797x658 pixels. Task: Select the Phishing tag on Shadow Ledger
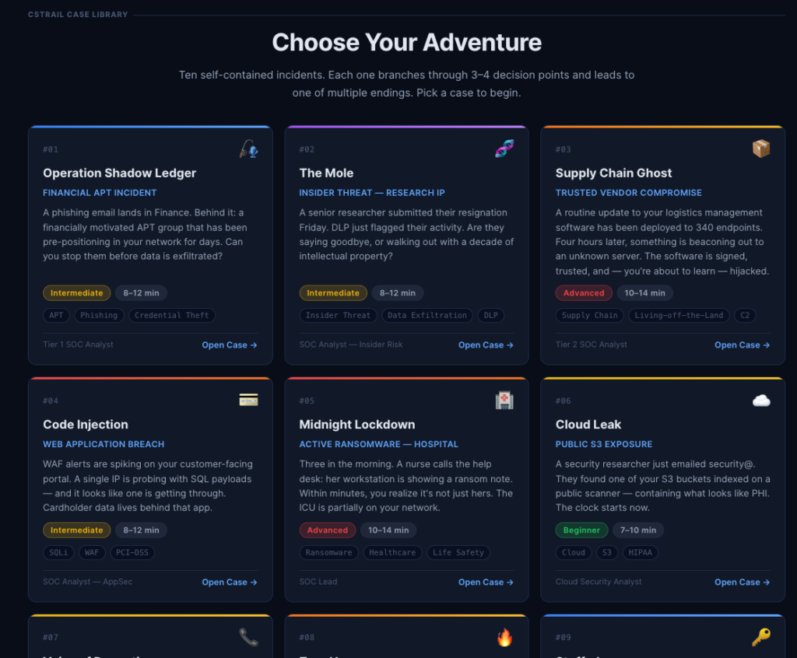pyautogui.click(x=99, y=316)
